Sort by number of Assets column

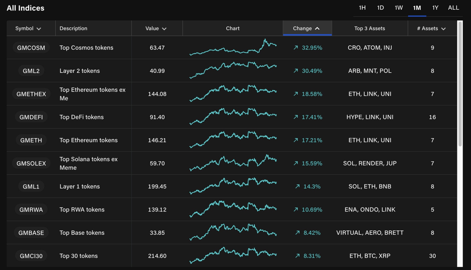click(431, 28)
